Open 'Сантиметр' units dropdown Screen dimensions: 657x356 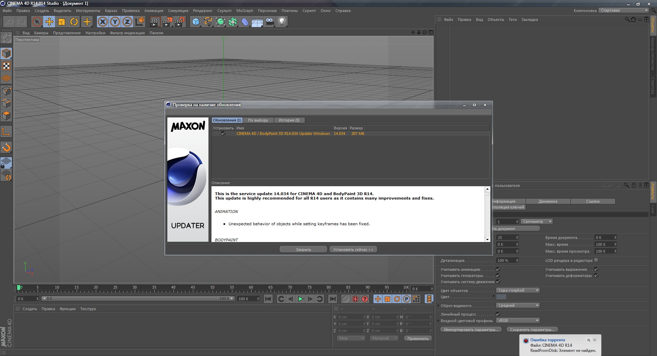[x=537, y=221]
